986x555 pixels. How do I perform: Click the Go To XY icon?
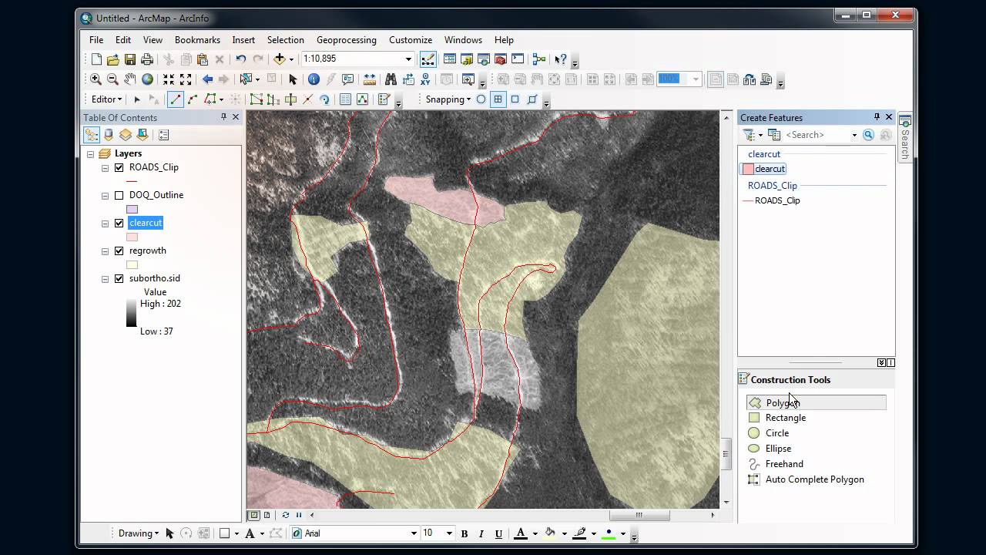pyautogui.click(x=425, y=79)
